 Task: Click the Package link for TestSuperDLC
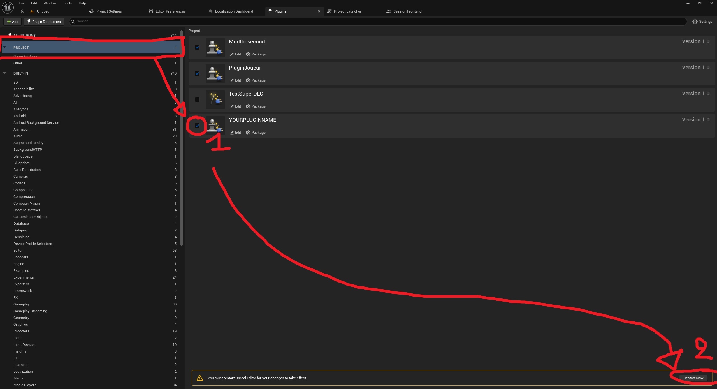coord(256,106)
